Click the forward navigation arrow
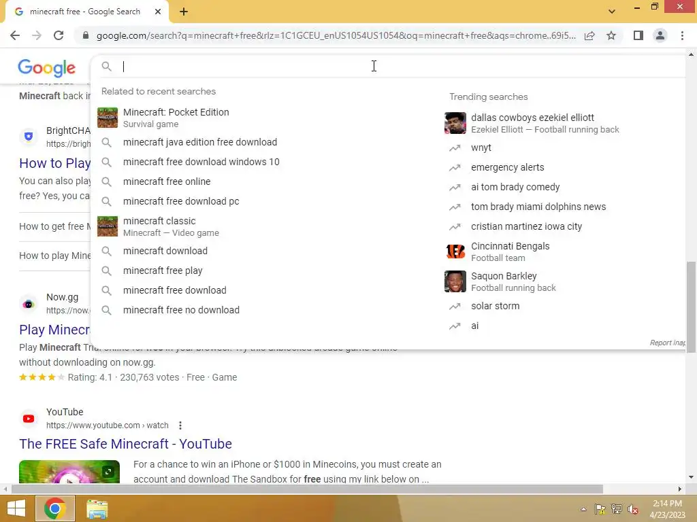 point(37,35)
